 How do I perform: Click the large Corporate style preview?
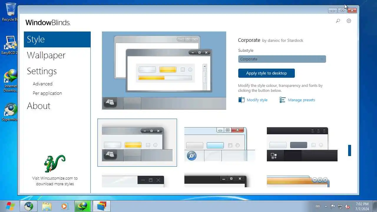[x=164, y=70]
